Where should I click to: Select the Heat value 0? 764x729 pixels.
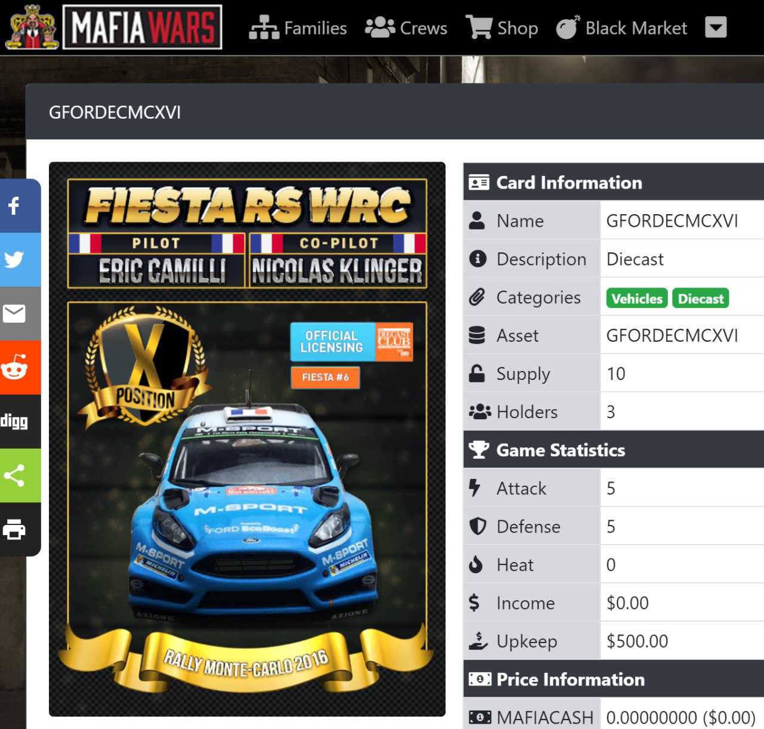[611, 564]
